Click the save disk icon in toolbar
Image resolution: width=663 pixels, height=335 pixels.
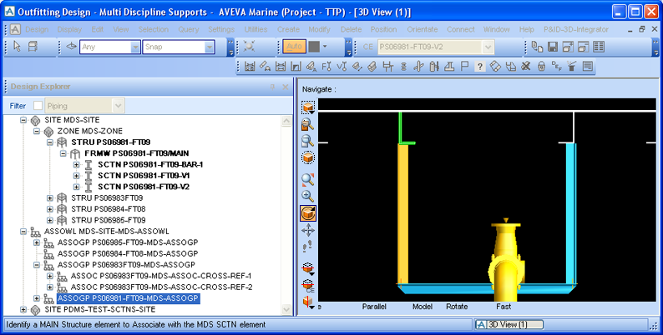pyautogui.click(x=552, y=47)
